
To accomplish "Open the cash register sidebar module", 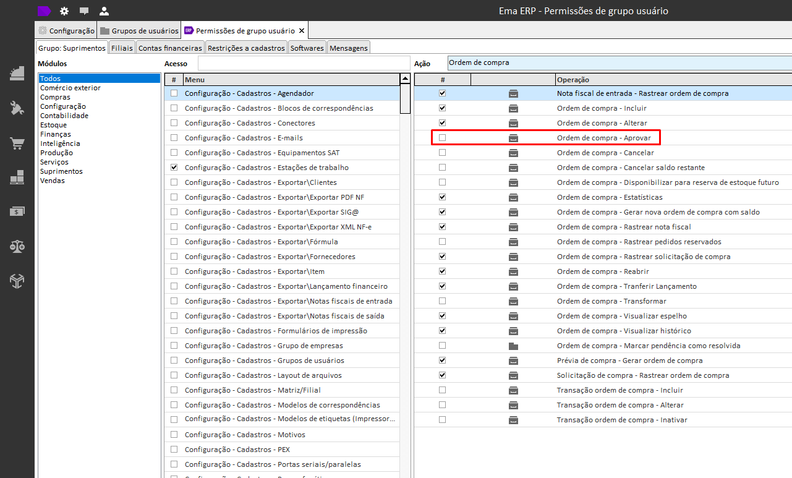I will [x=17, y=73].
